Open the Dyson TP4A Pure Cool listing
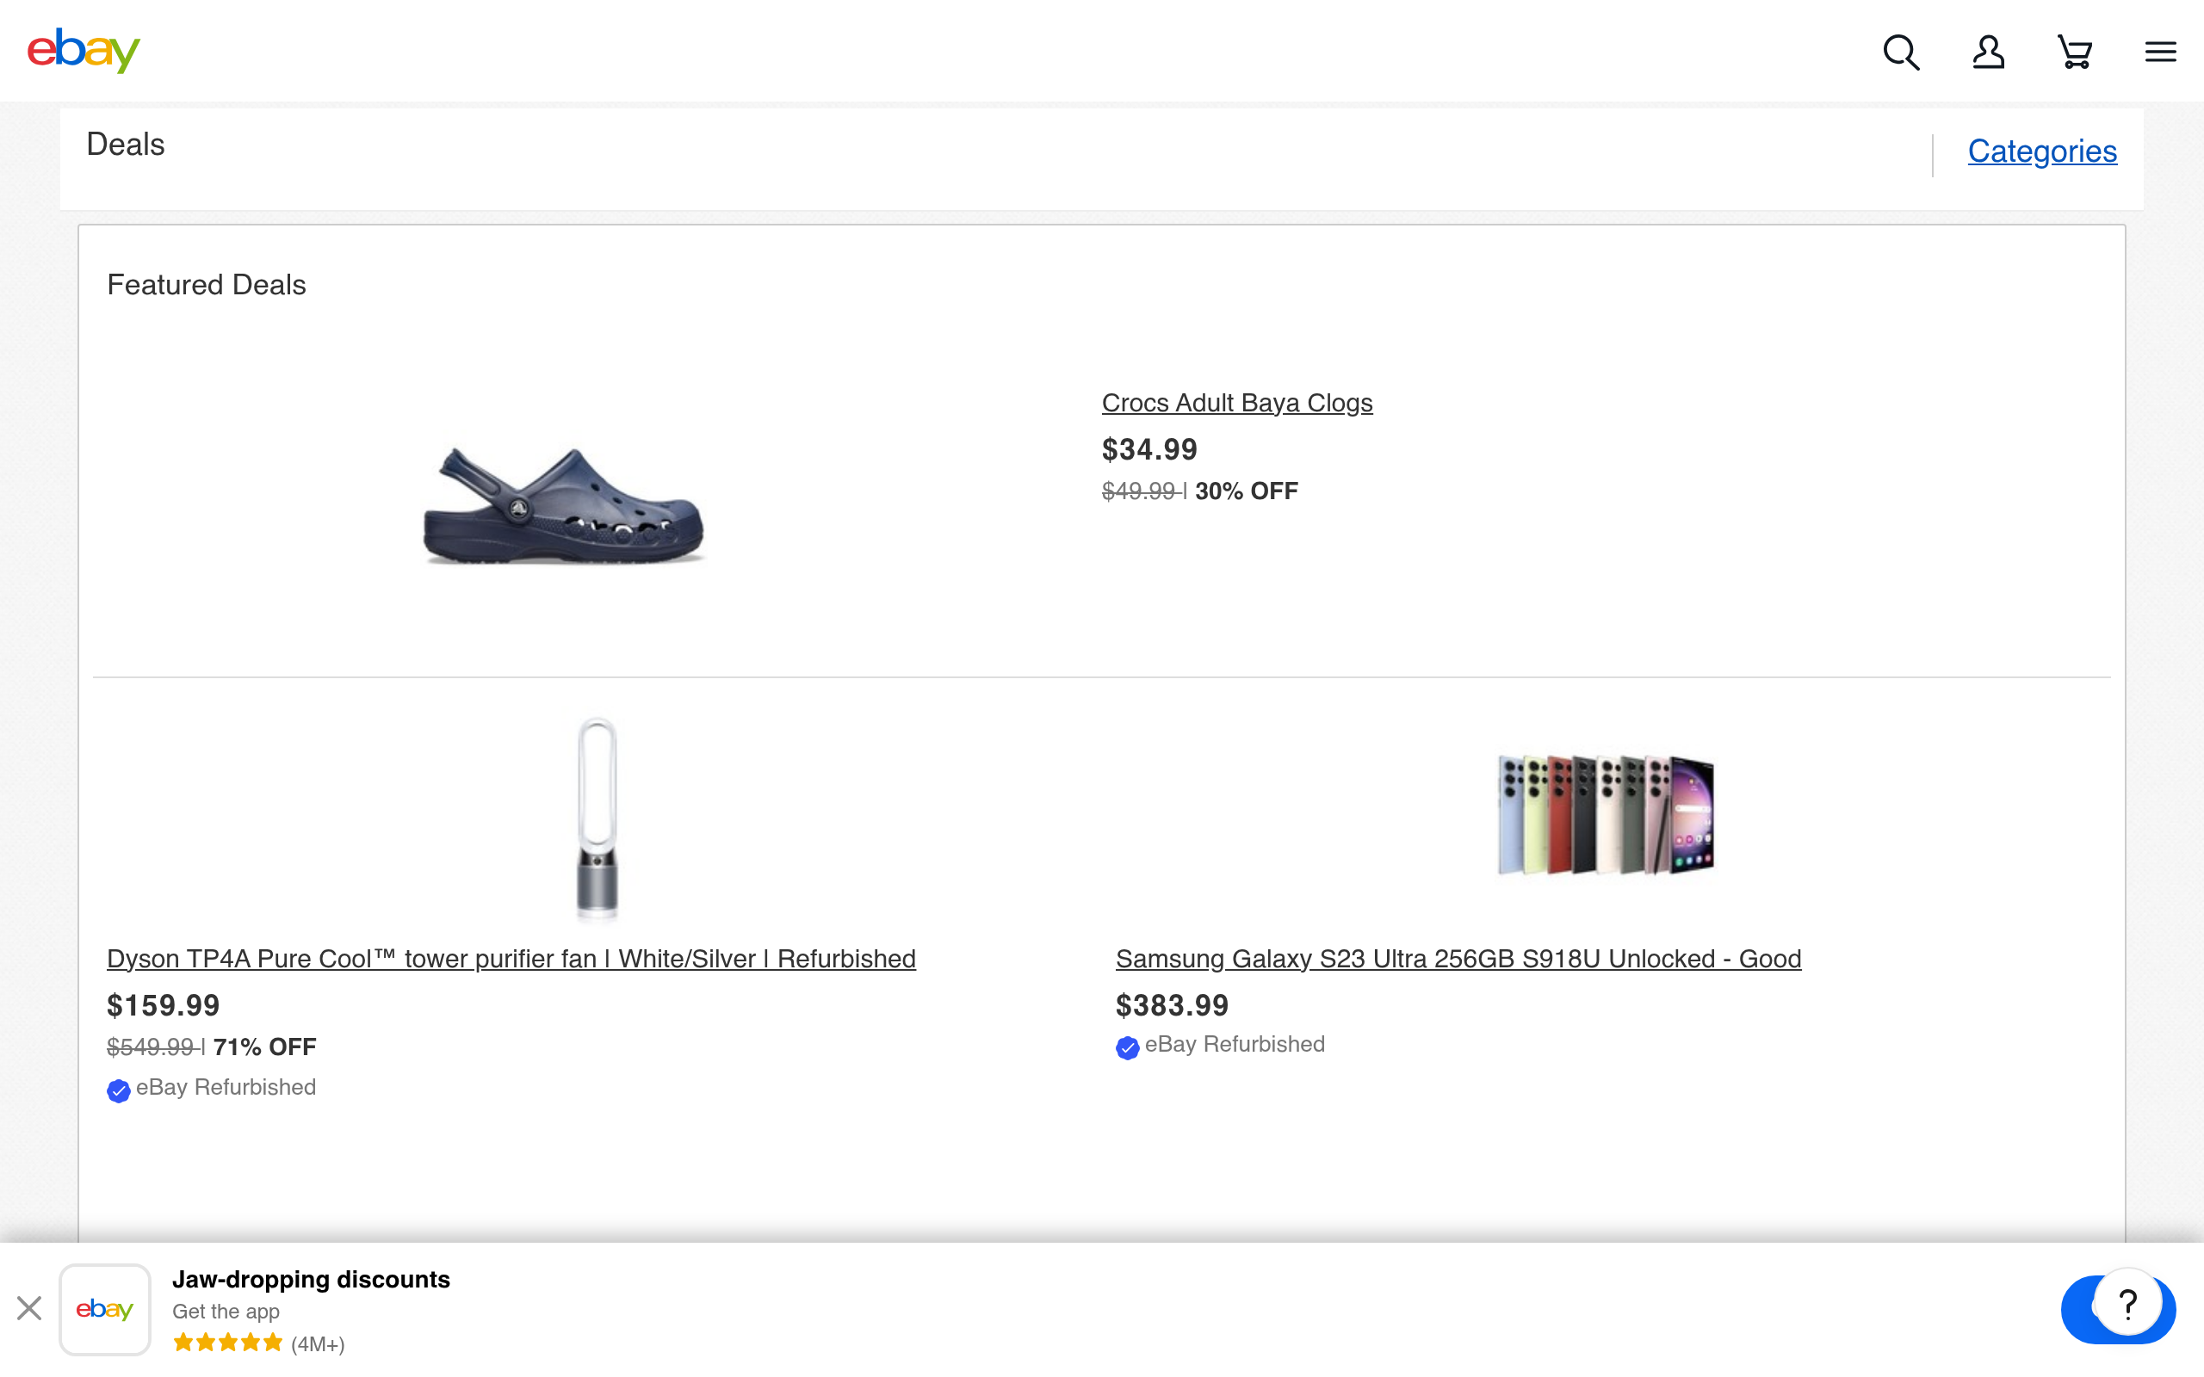Viewport: 2204px width, 1377px height. [x=511, y=958]
